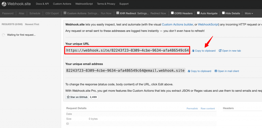Click CSV Export in the toolbar
This screenshot has height=128, width=262.
click(52, 13)
